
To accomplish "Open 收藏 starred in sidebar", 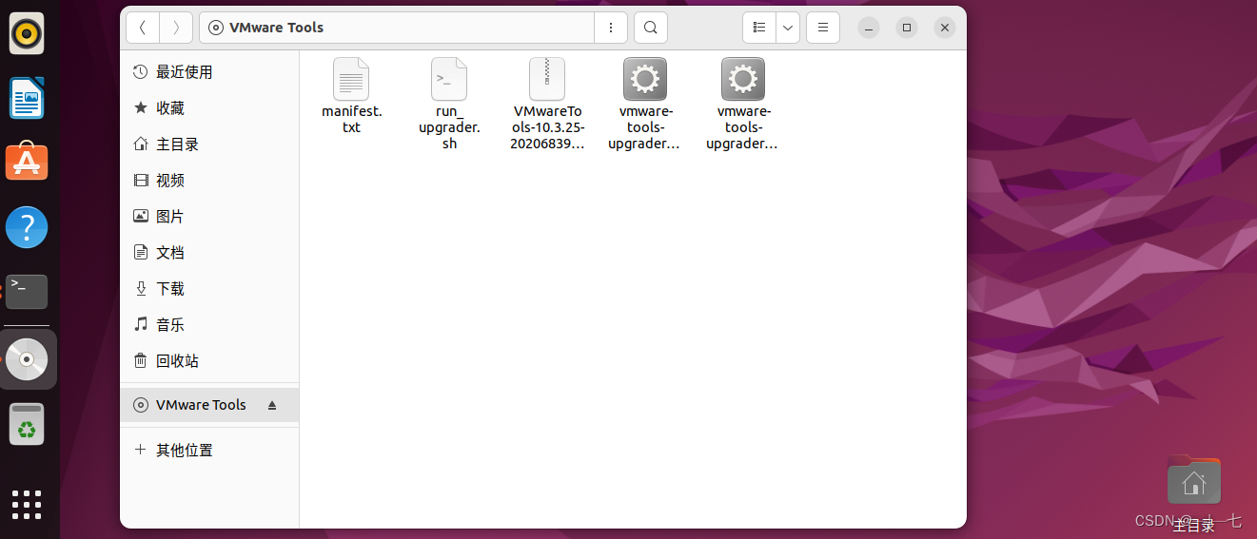I will pyautogui.click(x=209, y=108).
